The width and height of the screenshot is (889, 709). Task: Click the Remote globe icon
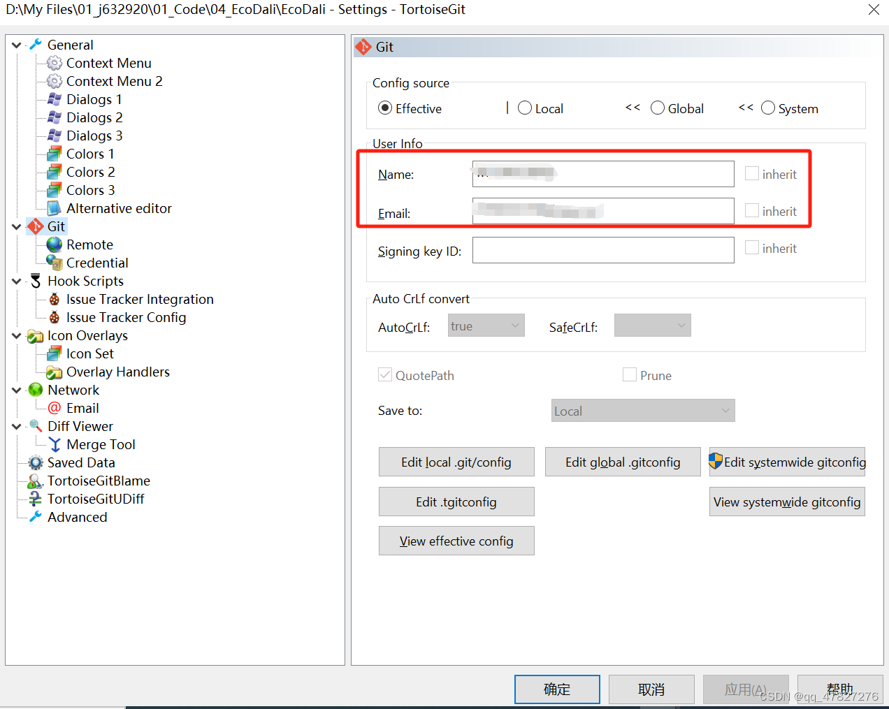55,244
